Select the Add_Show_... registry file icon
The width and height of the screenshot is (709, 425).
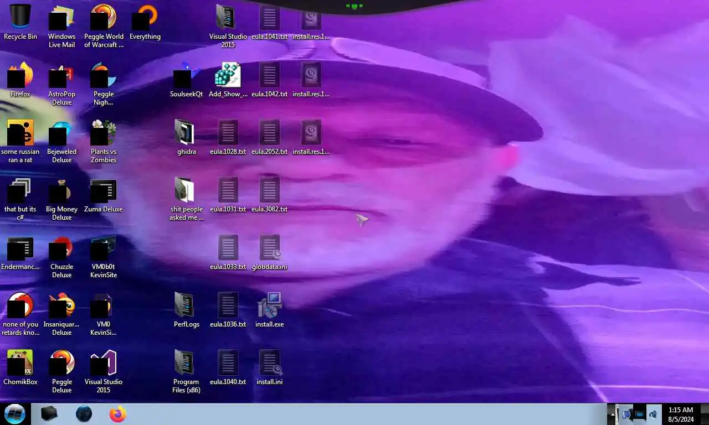tap(228, 80)
